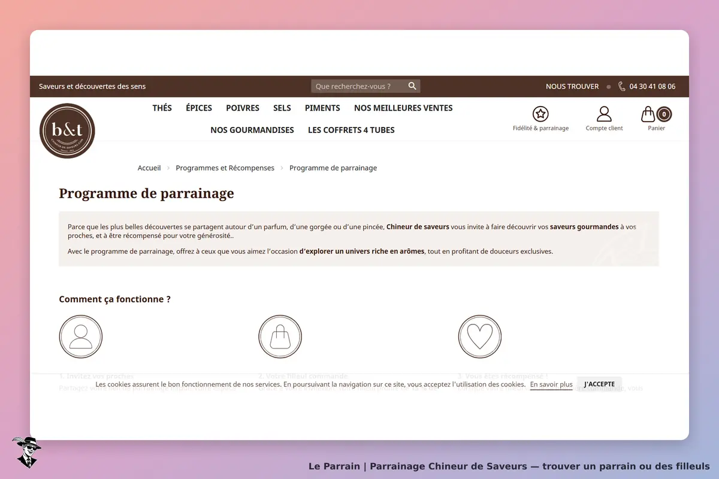This screenshot has height=479, width=719.
Task: Click bold d'explorer un univers riche en arômes
Action: 362,251
